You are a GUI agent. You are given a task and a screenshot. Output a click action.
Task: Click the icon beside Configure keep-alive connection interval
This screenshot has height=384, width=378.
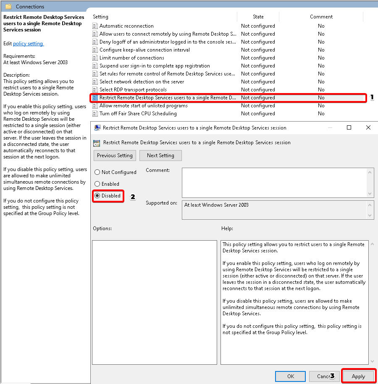pyautogui.click(x=95, y=50)
